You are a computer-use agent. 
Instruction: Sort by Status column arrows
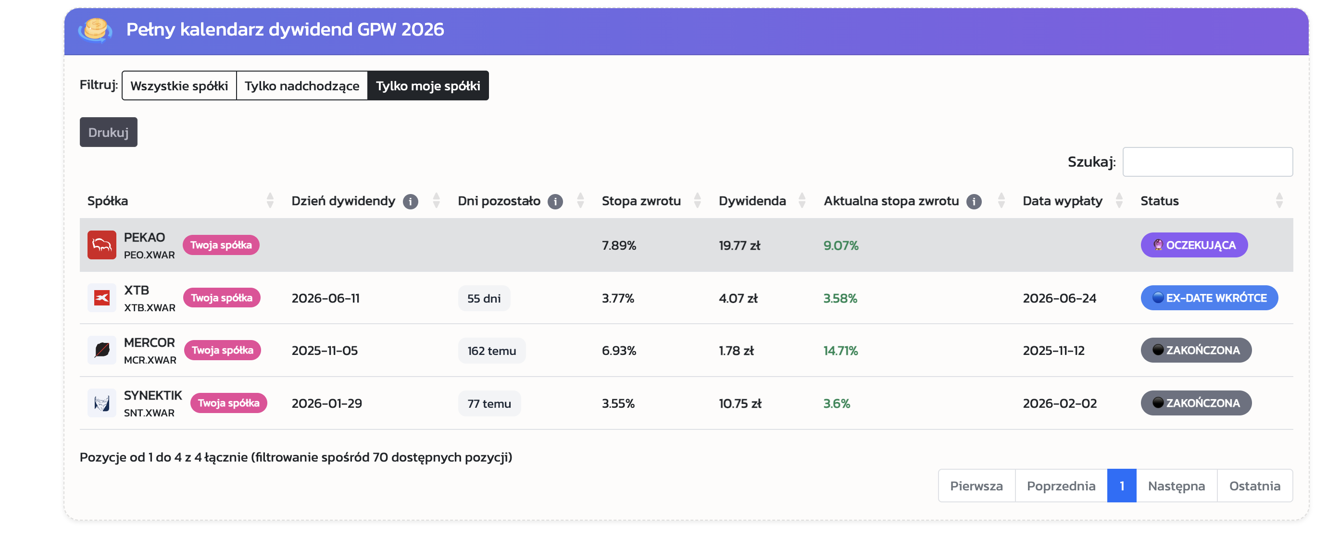pos(1278,201)
